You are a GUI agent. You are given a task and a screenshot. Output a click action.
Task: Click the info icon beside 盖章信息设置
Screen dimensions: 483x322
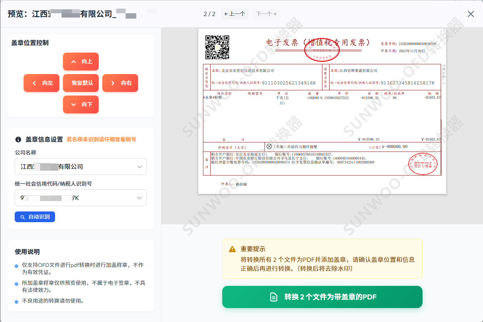18,140
